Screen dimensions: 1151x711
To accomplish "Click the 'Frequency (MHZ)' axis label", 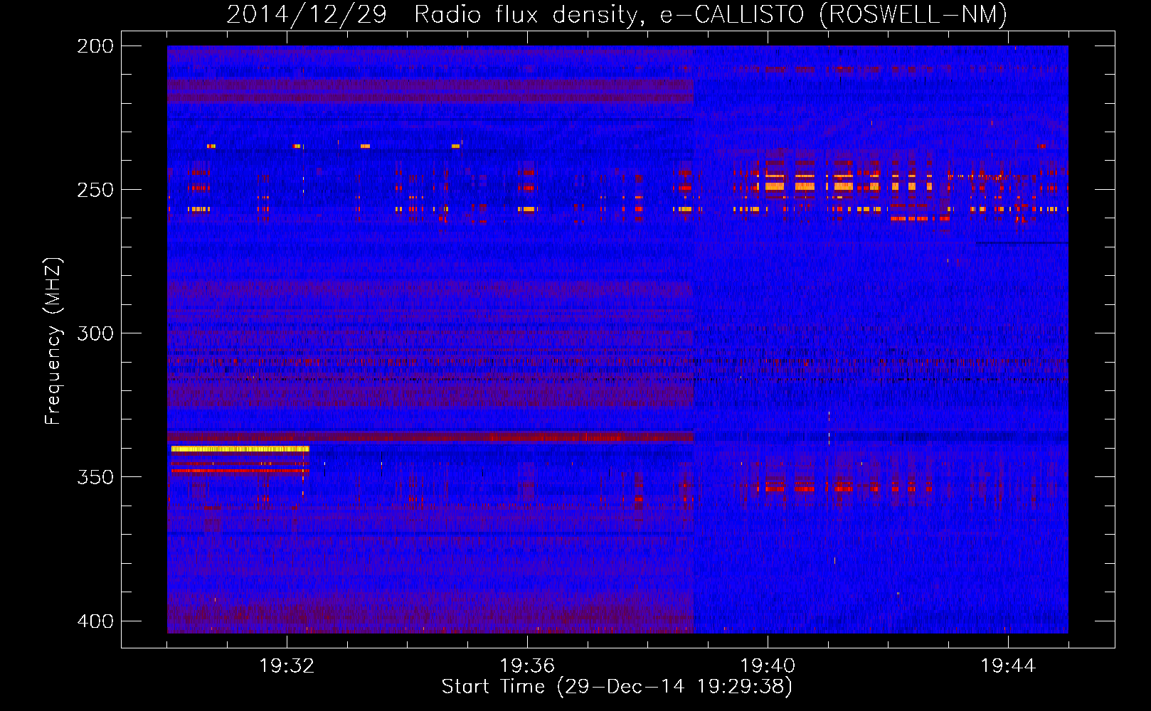I will pos(53,341).
